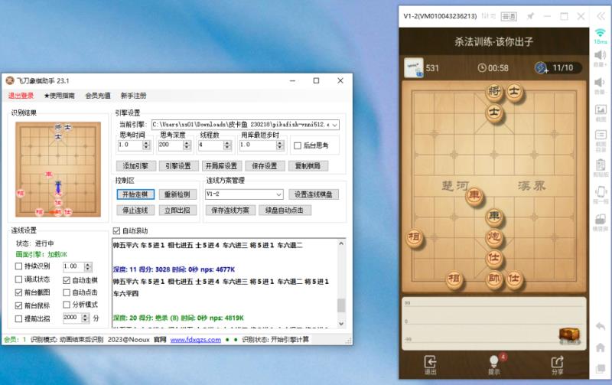Click the log scroll up arrow

coord(341,243)
